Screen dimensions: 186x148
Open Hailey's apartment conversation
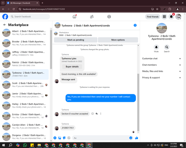pos(25,105)
